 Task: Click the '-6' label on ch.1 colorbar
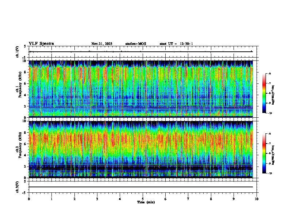269,74
